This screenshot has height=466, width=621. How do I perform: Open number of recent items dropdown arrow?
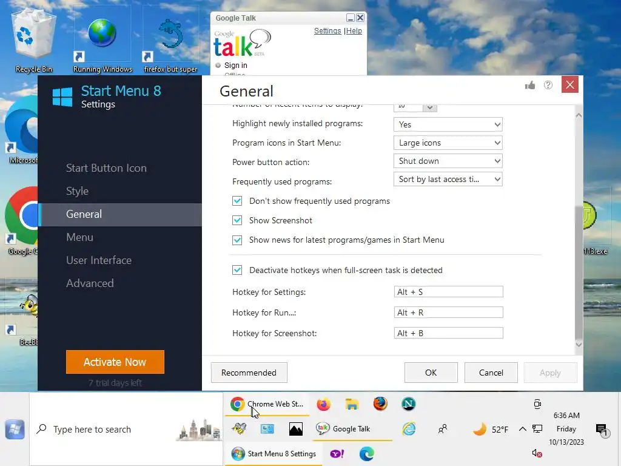tap(430, 107)
